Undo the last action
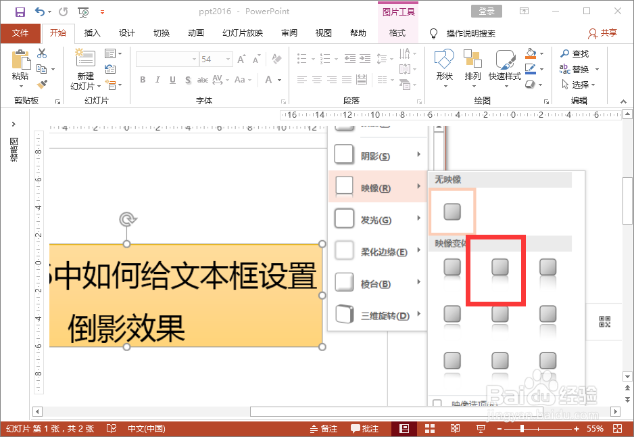634x437 pixels. point(40,11)
